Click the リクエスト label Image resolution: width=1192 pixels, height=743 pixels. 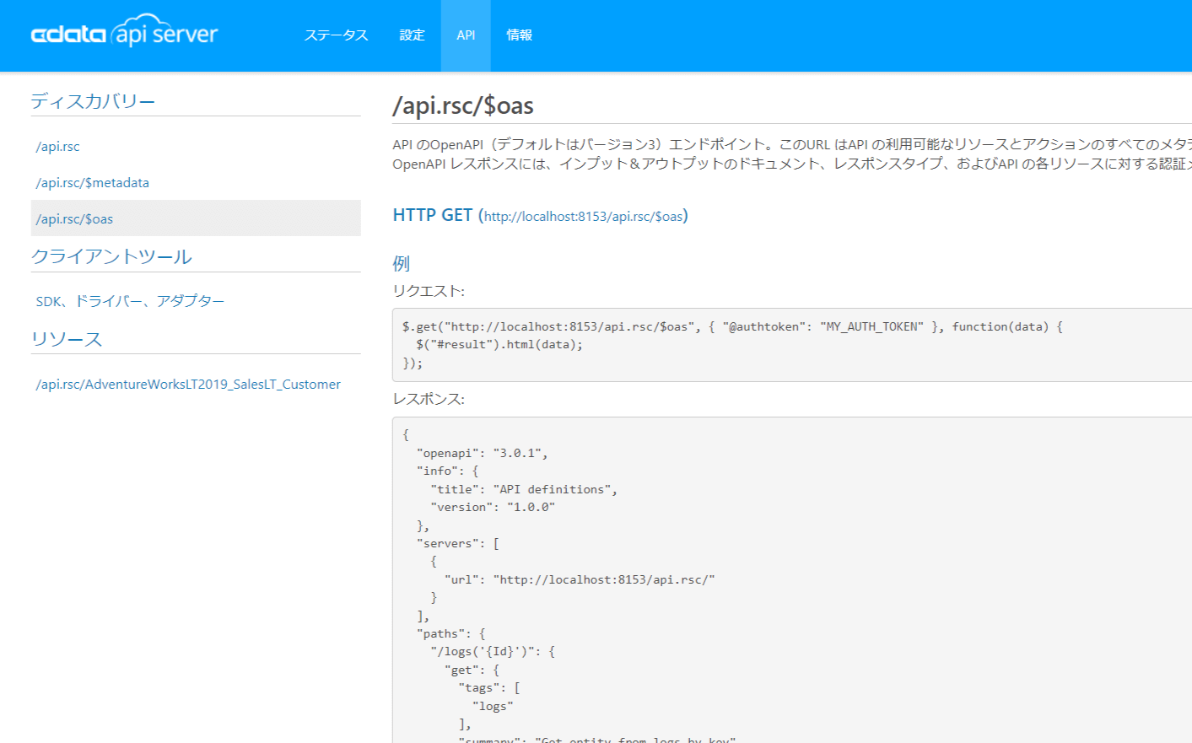429,291
